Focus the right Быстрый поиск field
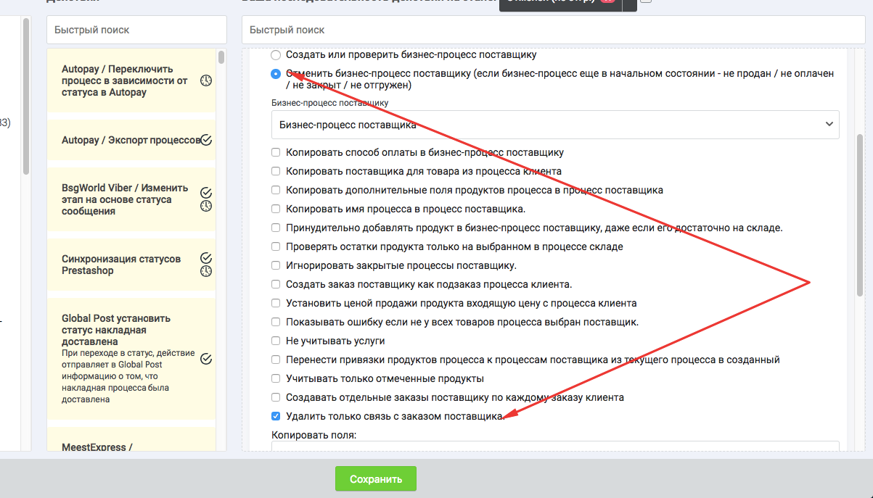873x498 pixels. click(x=554, y=30)
